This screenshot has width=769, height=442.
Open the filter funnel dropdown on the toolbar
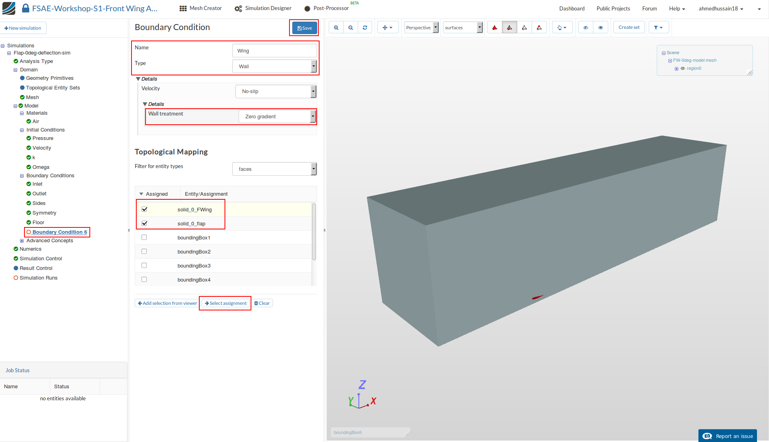658,27
